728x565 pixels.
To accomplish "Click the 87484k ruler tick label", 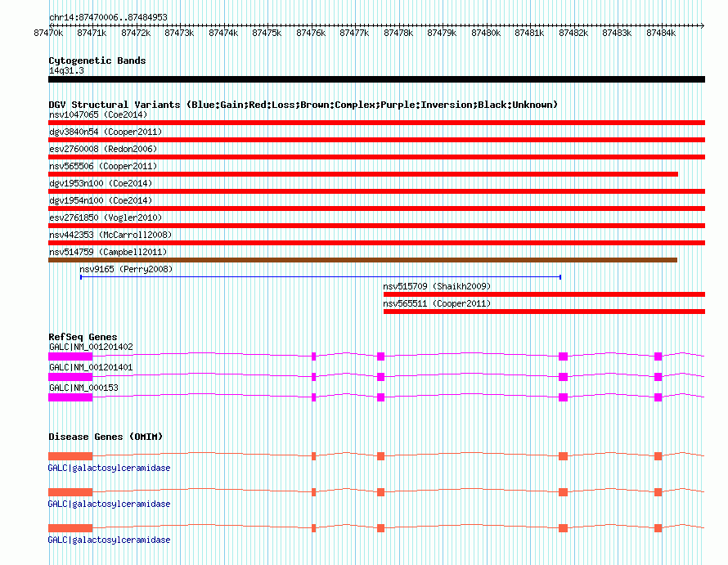I will (661, 33).
